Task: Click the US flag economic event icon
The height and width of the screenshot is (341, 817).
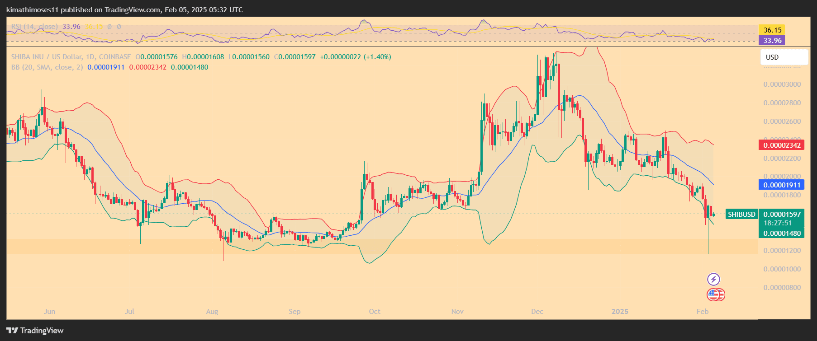Action: click(713, 295)
